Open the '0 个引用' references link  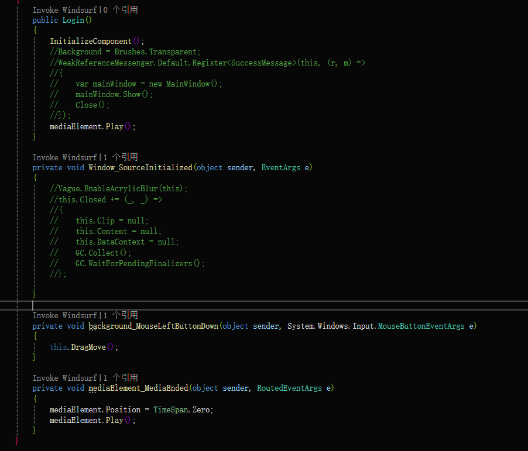[121, 10]
